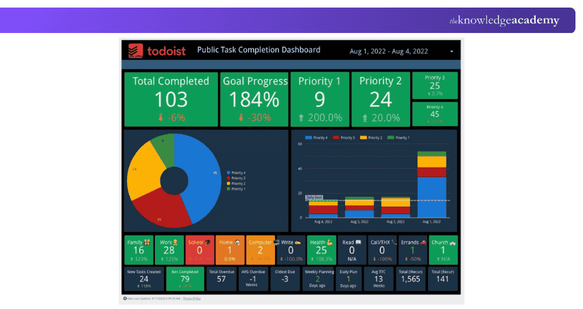Click the Aug 2, 2022 stacked bar
The image size is (583, 309).
396,207
